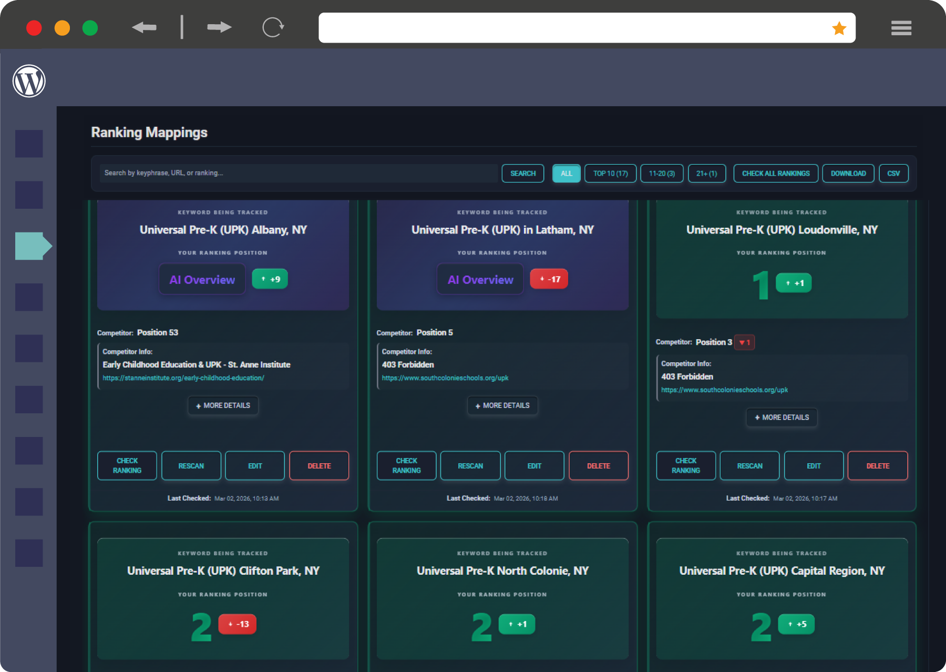Click the Check All Rankings button
Screen dimensions: 946x672
point(775,174)
